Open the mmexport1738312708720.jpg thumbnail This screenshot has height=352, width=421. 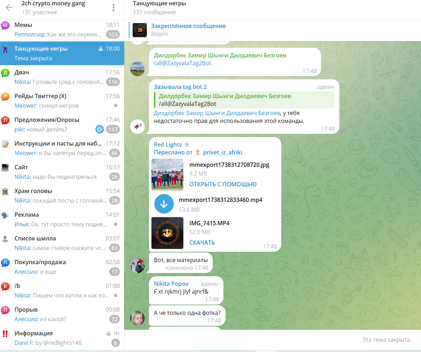(x=167, y=175)
